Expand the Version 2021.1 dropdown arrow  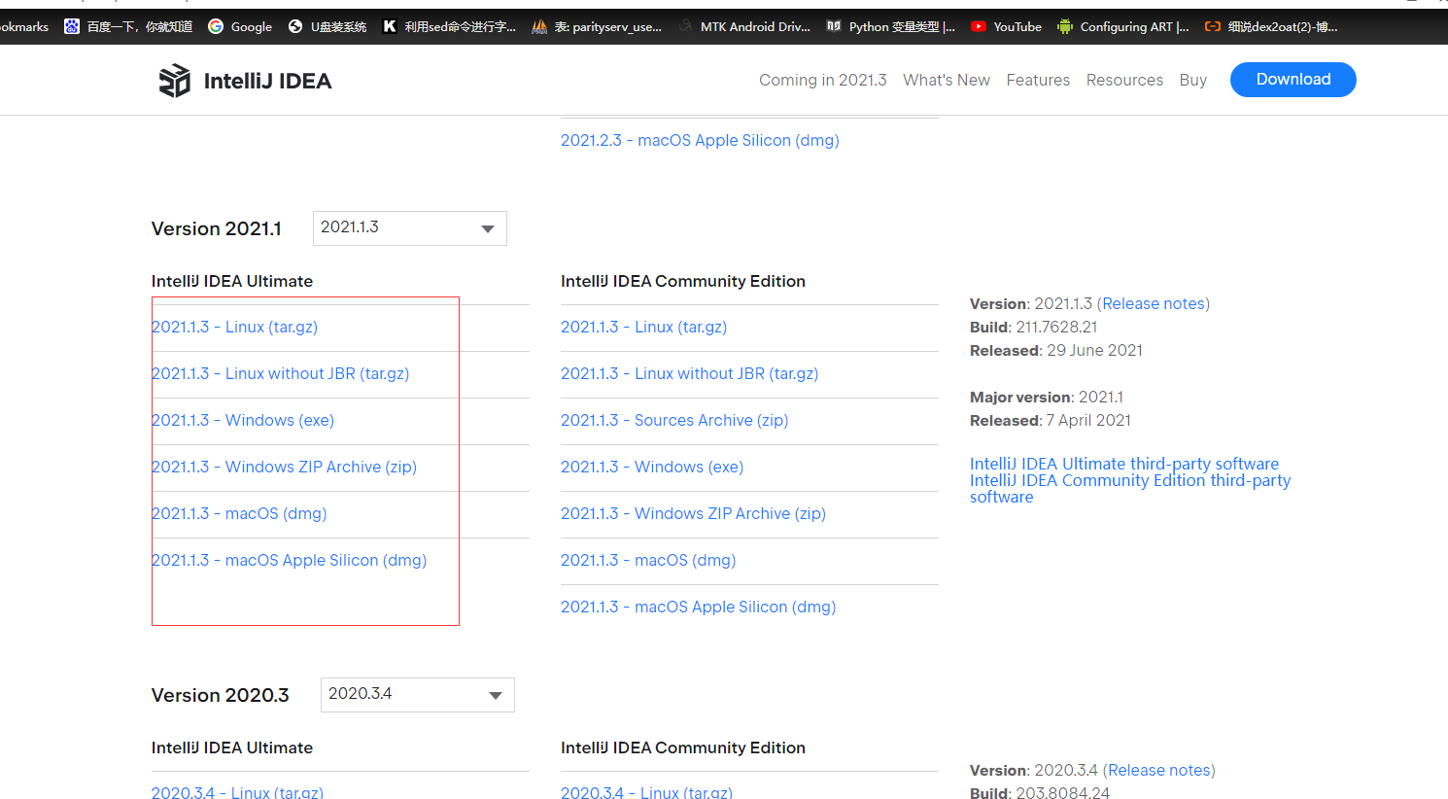(x=488, y=228)
